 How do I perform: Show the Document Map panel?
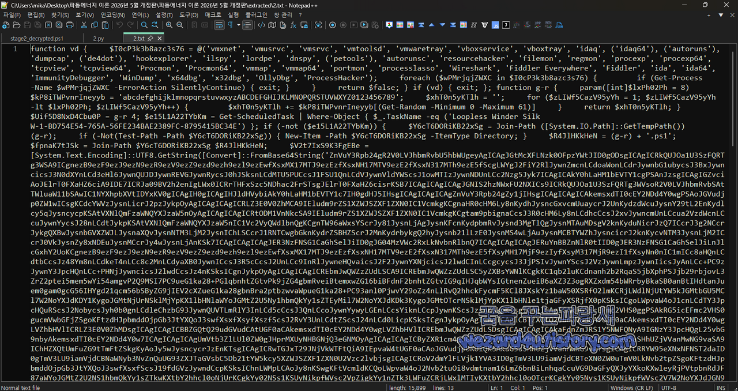tap(272, 25)
